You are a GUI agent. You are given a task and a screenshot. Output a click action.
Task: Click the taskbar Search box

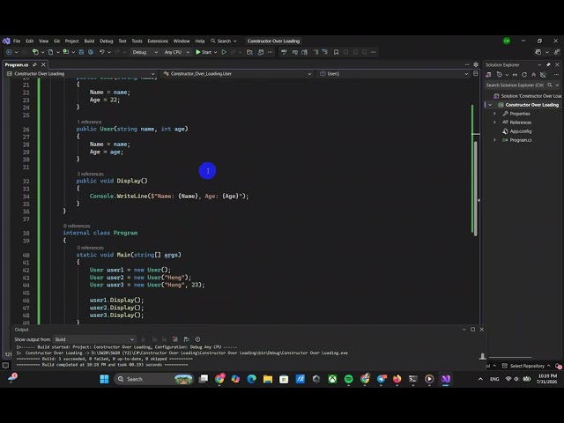pyautogui.click(x=154, y=379)
